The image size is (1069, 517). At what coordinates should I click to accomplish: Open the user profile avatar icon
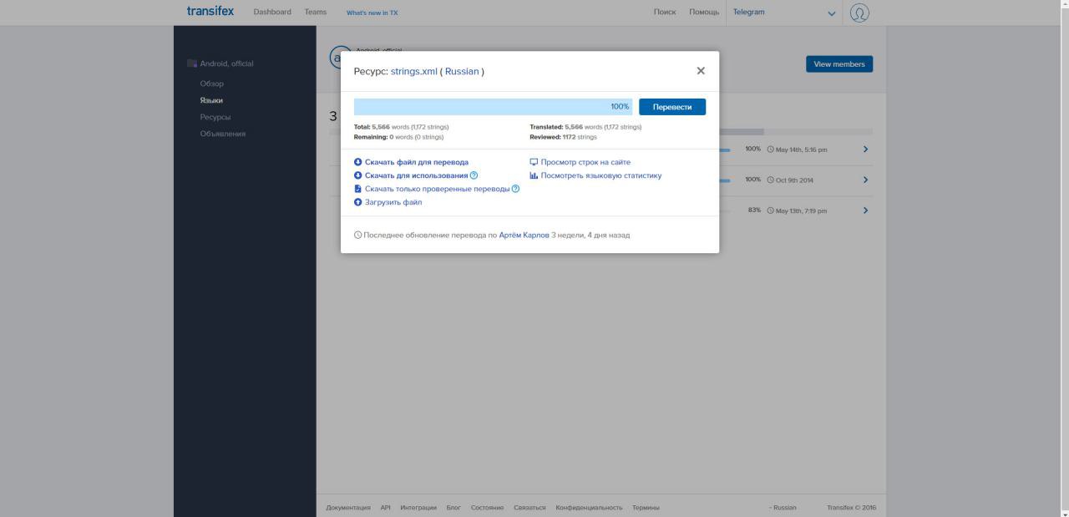tap(859, 13)
